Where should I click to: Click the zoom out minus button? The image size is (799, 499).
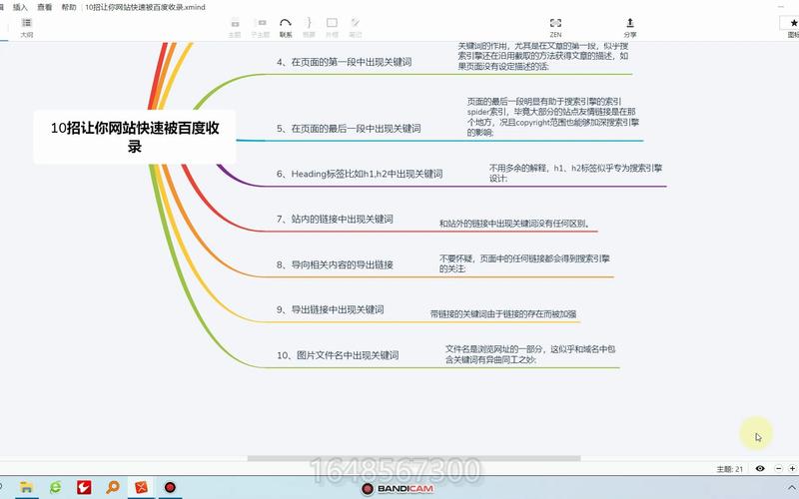[x=779, y=468]
